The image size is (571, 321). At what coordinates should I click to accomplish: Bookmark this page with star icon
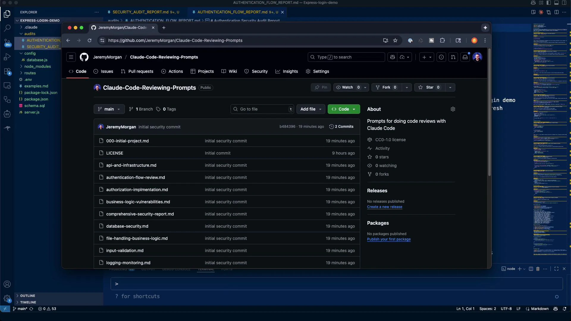(x=395, y=40)
